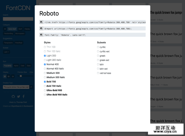The image size is (185, 136).
Task: Select the Monospace category filter
Action: [x=20, y=33]
